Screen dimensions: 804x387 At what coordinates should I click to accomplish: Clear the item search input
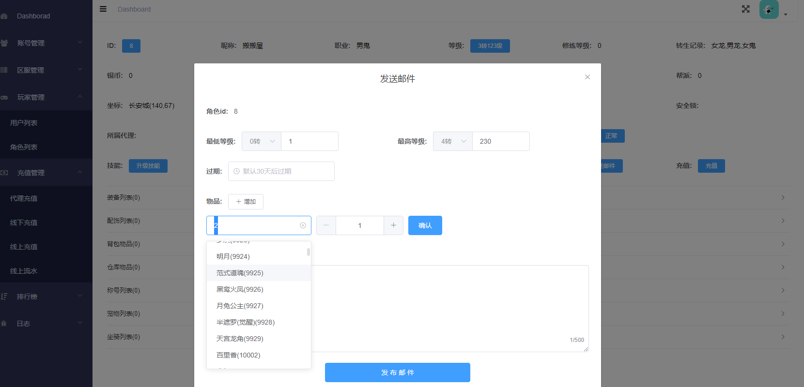point(303,225)
